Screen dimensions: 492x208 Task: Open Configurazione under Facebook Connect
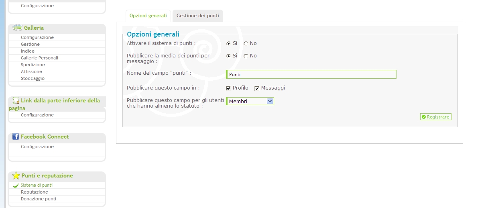click(x=37, y=147)
